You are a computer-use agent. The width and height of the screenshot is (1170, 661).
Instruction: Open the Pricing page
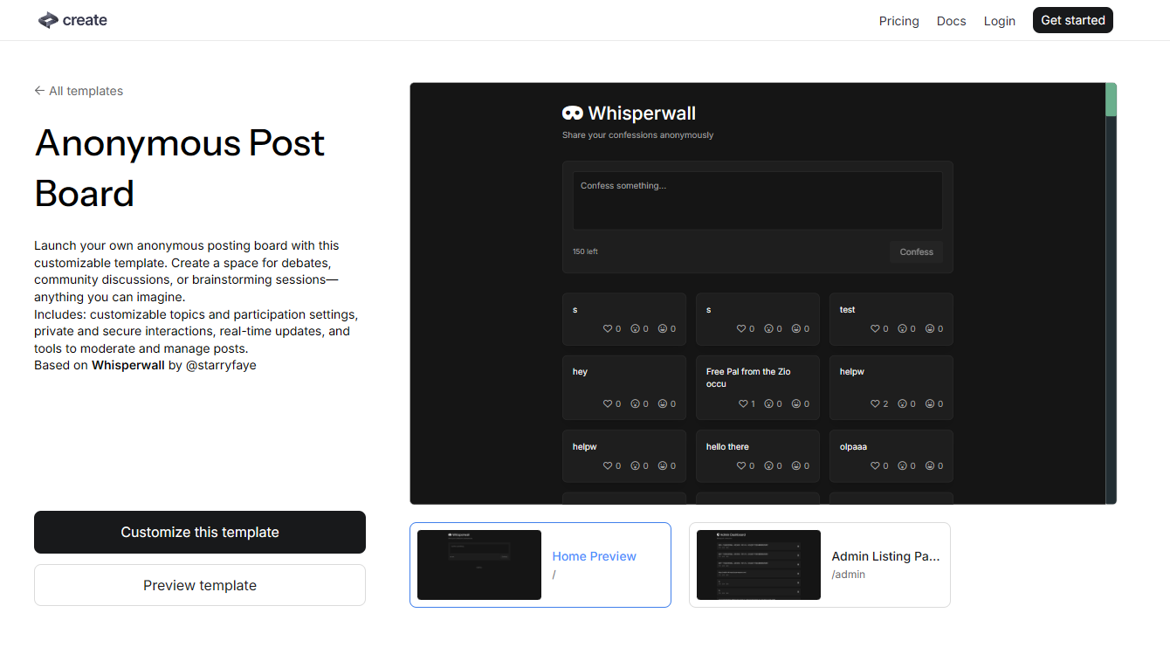(x=899, y=21)
